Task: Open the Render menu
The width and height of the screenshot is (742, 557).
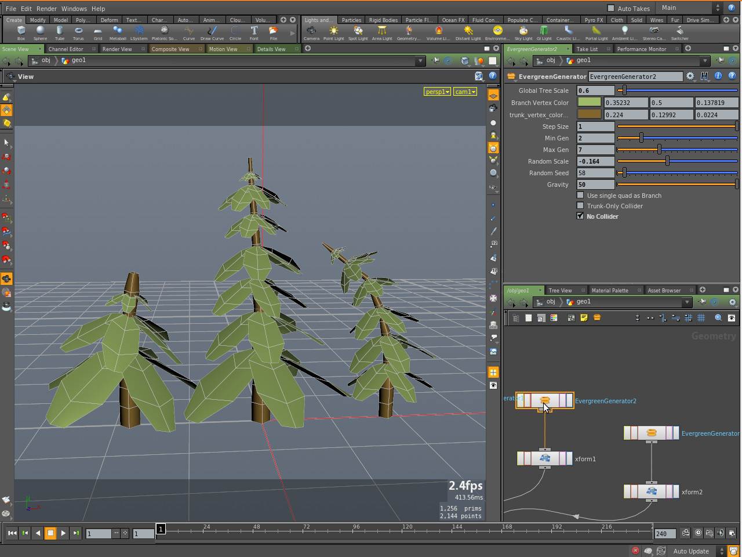Action: tap(46, 9)
